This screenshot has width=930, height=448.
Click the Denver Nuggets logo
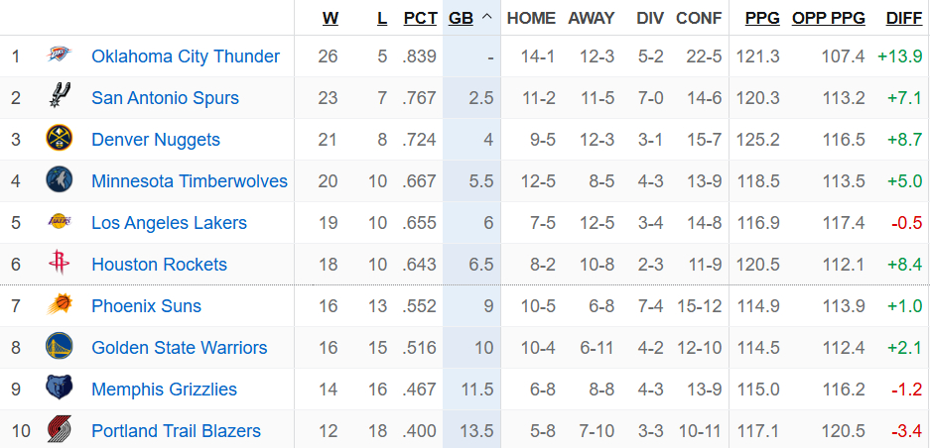(60, 139)
